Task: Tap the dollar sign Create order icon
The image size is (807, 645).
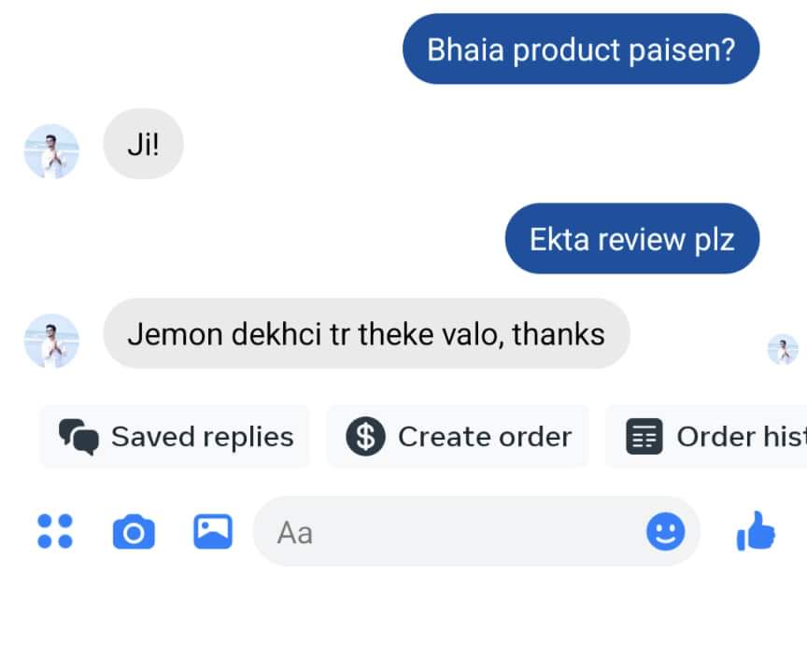Action: (x=365, y=437)
